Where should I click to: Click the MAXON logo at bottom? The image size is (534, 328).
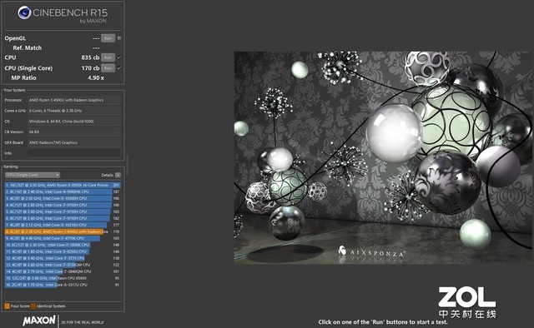click(x=39, y=321)
